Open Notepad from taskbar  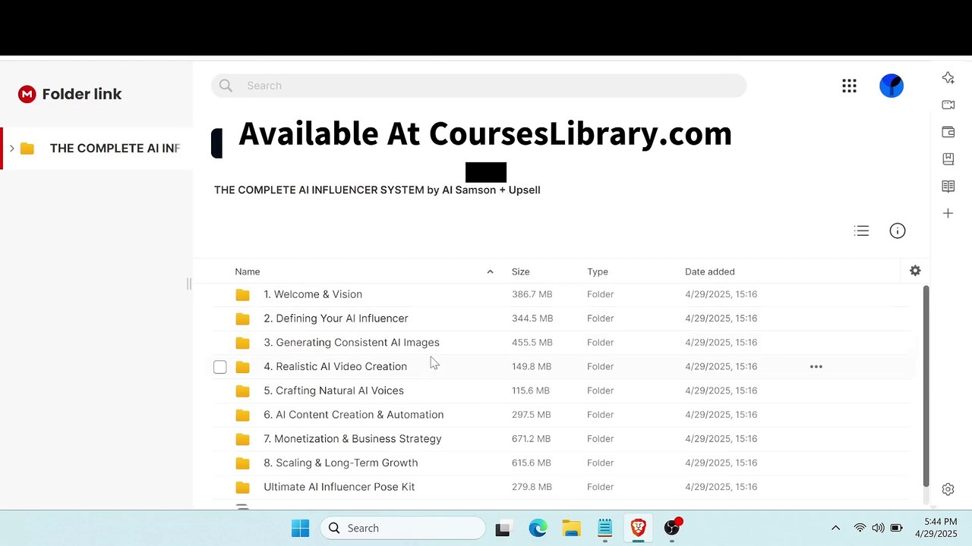tap(604, 529)
